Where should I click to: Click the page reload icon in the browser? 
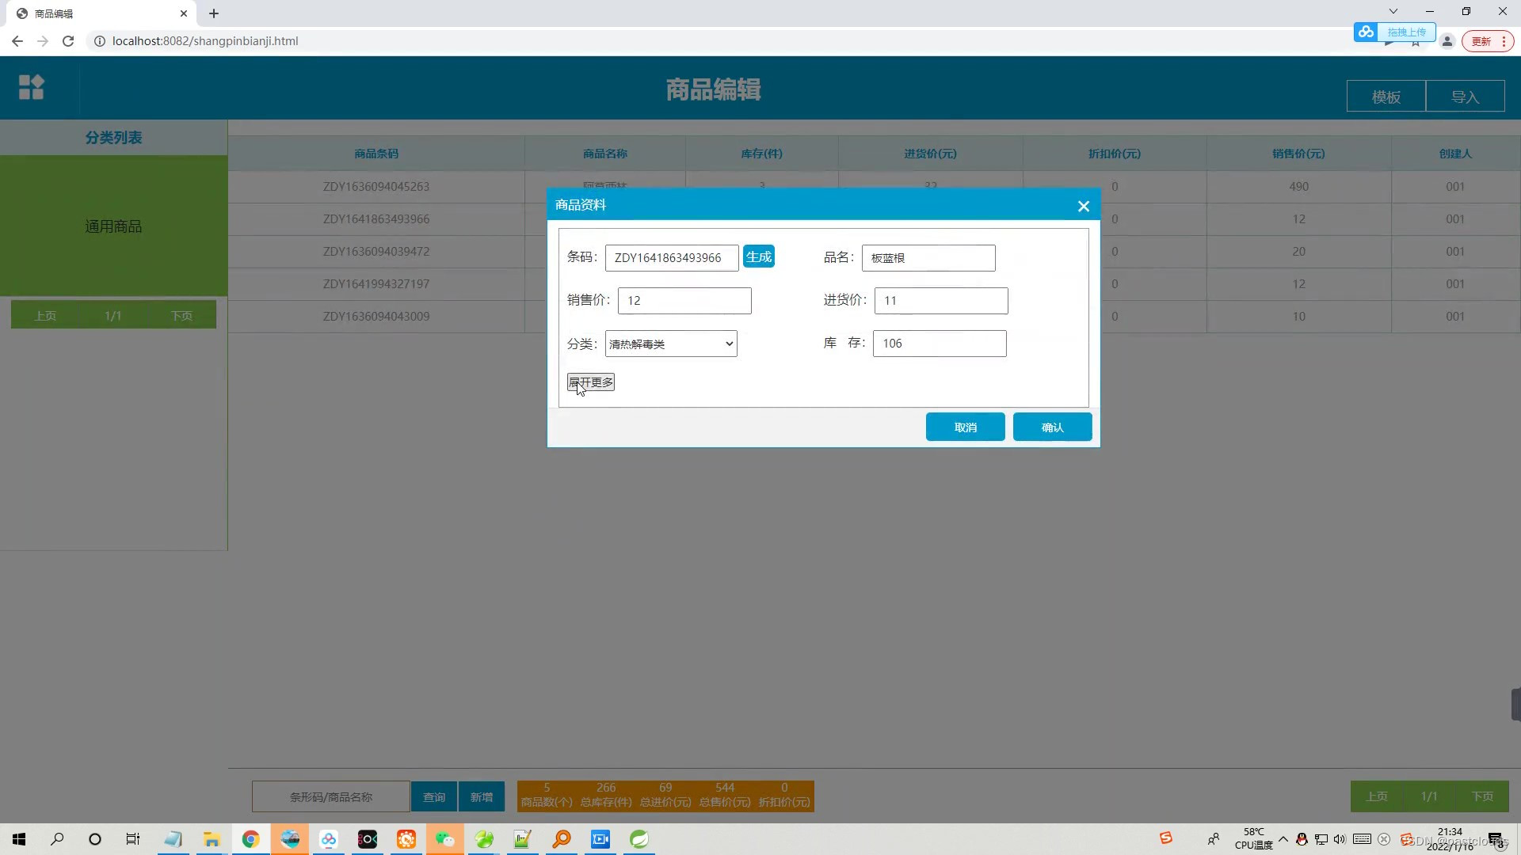pyautogui.click(x=68, y=41)
